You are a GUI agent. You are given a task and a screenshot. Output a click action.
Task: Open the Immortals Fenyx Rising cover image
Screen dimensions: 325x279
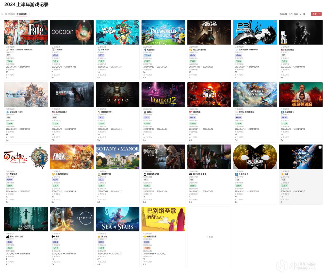click(255, 95)
